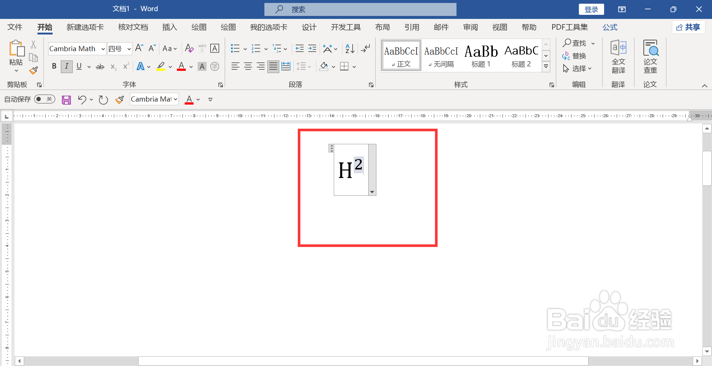Toggle character shading
Viewport: 712px width, 366px height.
(202, 66)
